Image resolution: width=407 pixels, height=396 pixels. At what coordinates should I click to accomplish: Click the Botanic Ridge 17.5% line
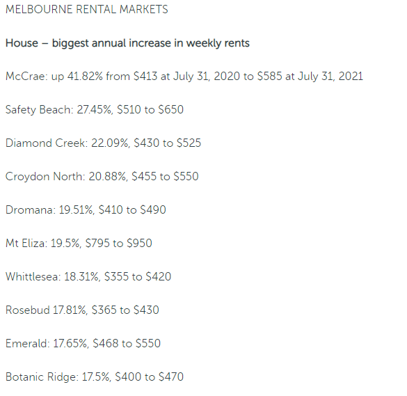pos(95,377)
